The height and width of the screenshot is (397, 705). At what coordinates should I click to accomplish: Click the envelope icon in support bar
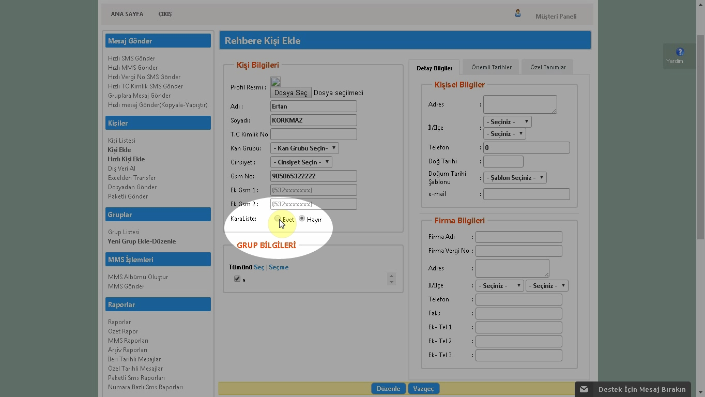[584, 389]
